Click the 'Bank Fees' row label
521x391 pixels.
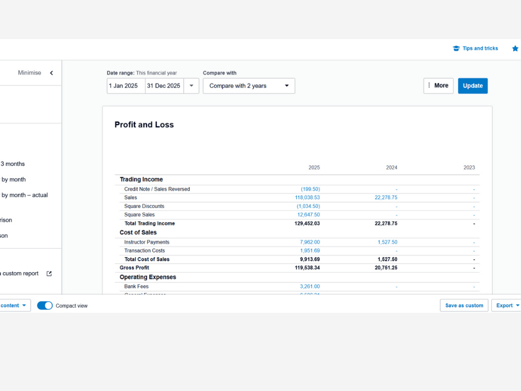136,286
